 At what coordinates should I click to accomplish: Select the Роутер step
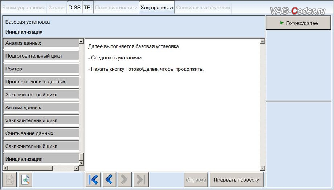click(x=41, y=69)
